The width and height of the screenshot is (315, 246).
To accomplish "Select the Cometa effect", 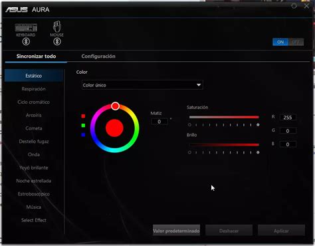I will click(x=34, y=128).
